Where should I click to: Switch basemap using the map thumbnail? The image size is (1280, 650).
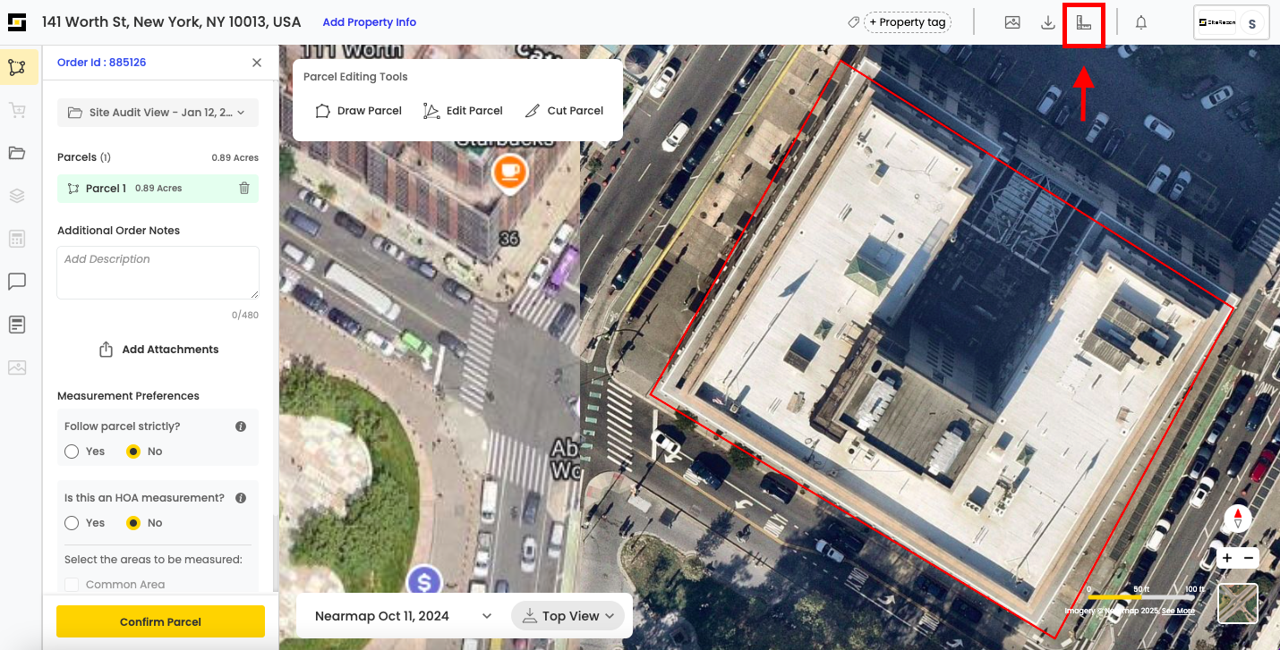[x=1238, y=604]
